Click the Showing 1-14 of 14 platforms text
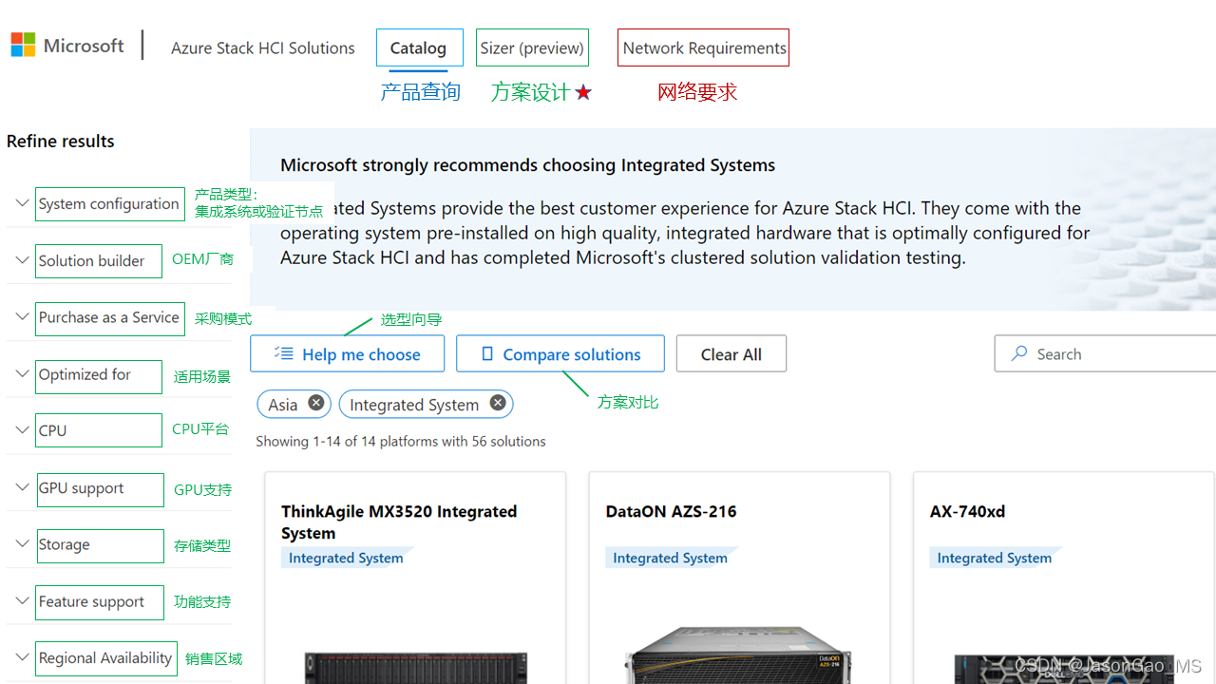 pos(401,441)
